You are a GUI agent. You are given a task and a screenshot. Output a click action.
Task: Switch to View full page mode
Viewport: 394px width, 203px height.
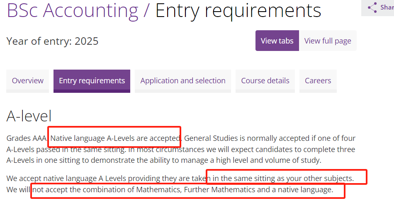tap(328, 41)
